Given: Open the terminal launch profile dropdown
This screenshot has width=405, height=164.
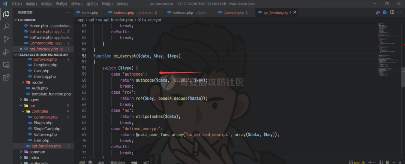Looking at the screenshot, I should point(374,163).
